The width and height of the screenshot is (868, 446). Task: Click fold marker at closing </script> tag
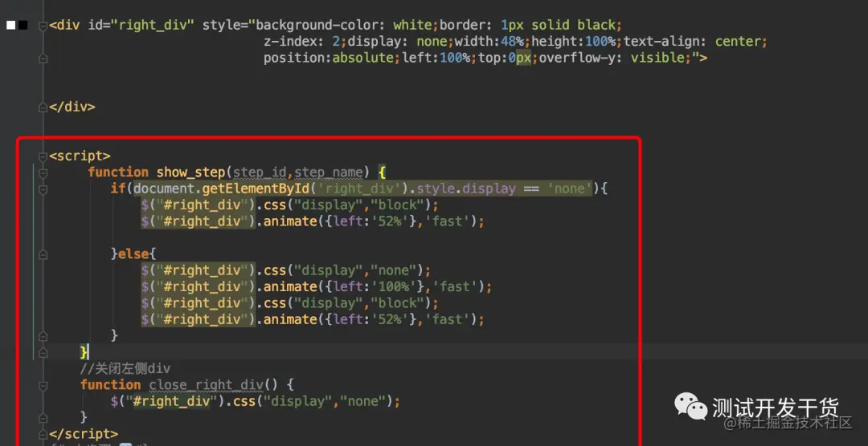click(43, 434)
